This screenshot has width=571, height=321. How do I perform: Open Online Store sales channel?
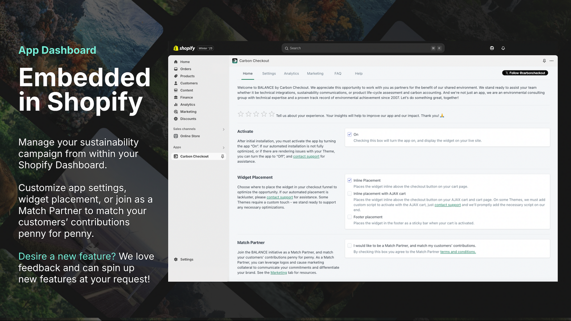(x=190, y=136)
